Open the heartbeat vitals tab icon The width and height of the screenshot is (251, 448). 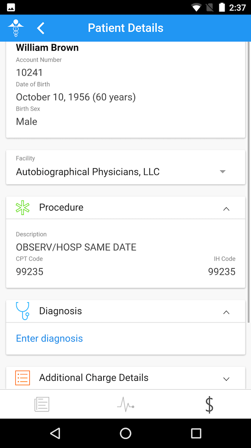click(x=125, y=404)
